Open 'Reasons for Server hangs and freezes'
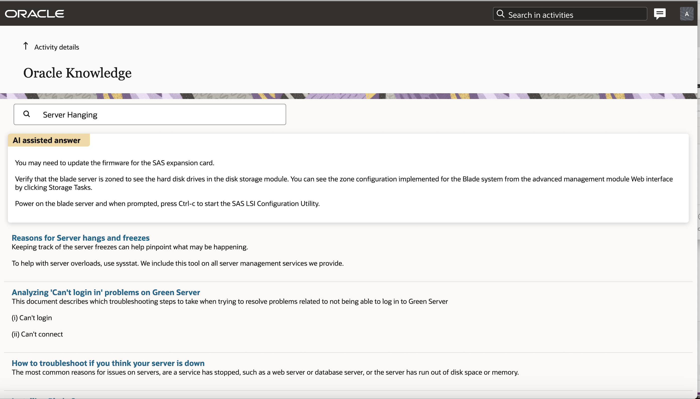The width and height of the screenshot is (700, 399). 80,238
